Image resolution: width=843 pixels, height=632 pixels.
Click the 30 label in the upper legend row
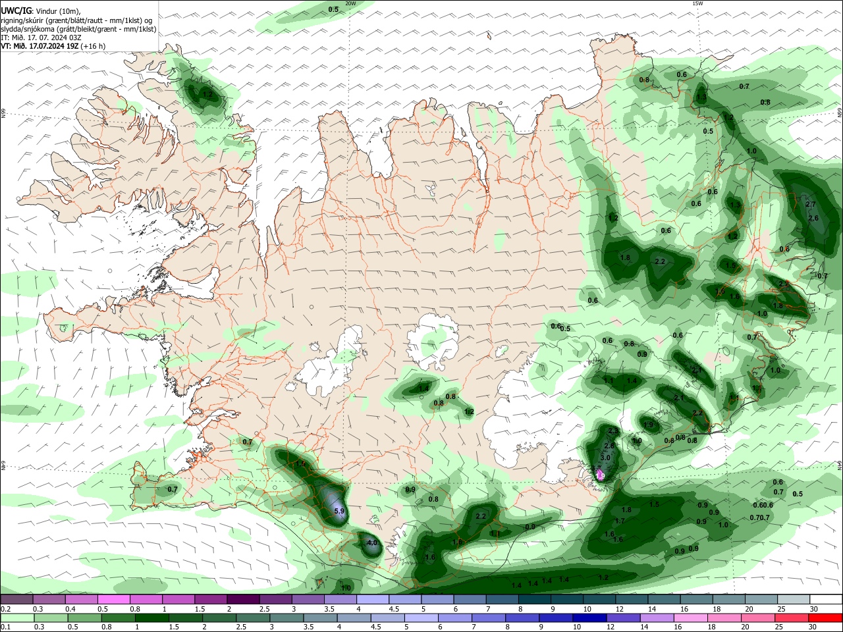814,609
